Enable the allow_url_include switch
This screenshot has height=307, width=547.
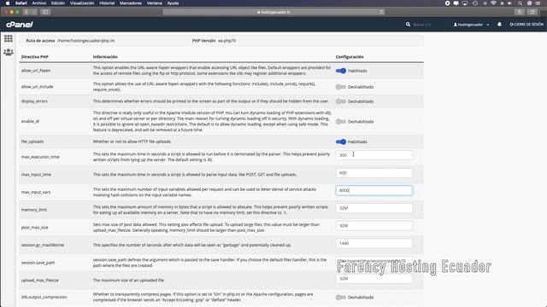341,87
